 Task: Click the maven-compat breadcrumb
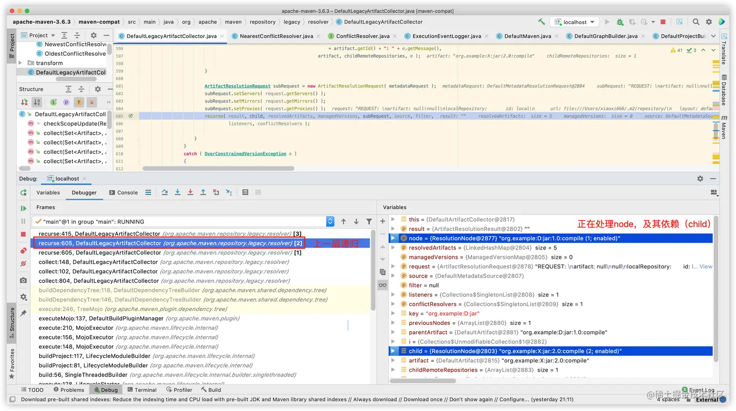click(99, 22)
